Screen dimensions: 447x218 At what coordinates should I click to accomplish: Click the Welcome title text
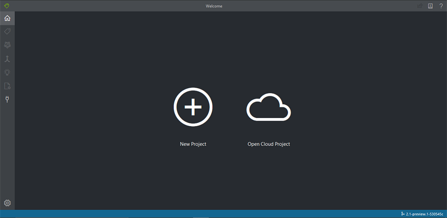click(x=214, y=6)
